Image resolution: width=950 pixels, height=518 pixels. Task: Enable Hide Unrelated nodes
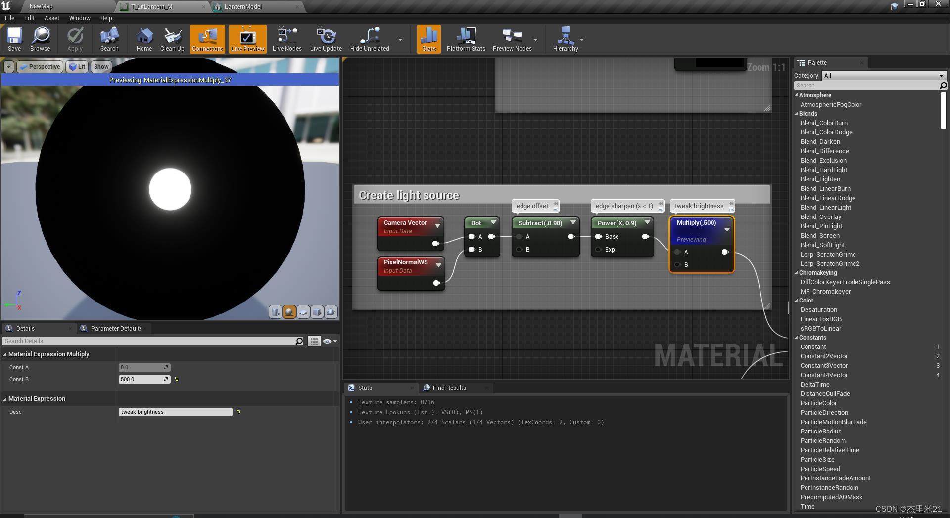tap(369, 39)
